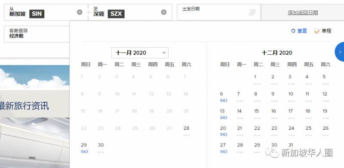
Task: Select December 26 in the calendar
Action: [325, 131]
